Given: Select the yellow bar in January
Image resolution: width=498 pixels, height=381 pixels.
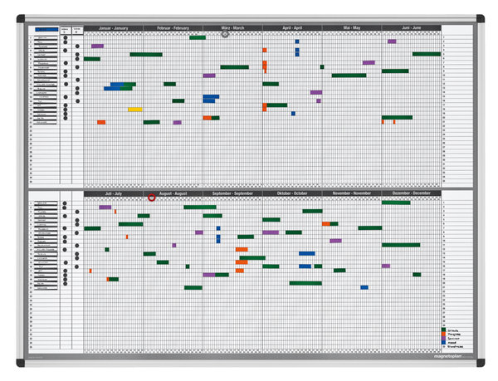Looking at the screenshot, I should click(x=134, y=110).
